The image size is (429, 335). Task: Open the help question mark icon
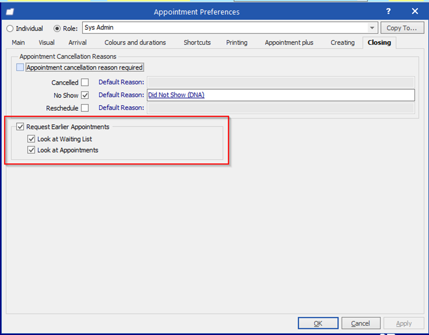tap(388, 11)
